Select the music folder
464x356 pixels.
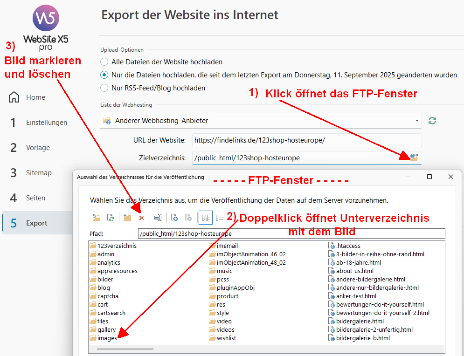coord(221,271)
